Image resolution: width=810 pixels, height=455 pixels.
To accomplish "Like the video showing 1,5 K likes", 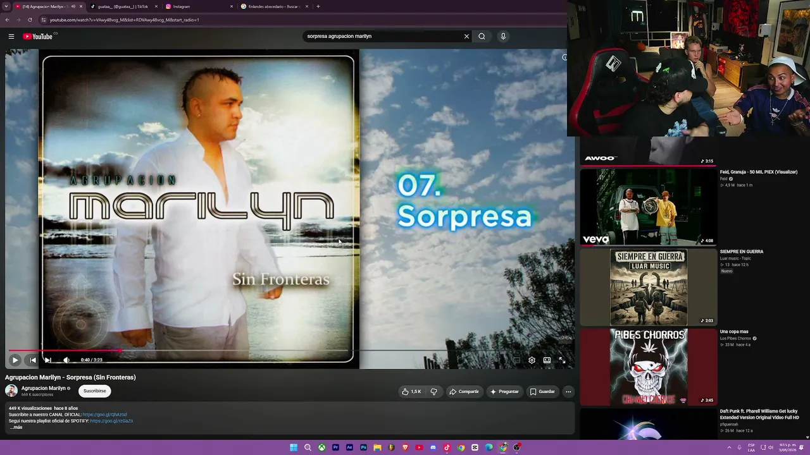I will coord(411,392).
